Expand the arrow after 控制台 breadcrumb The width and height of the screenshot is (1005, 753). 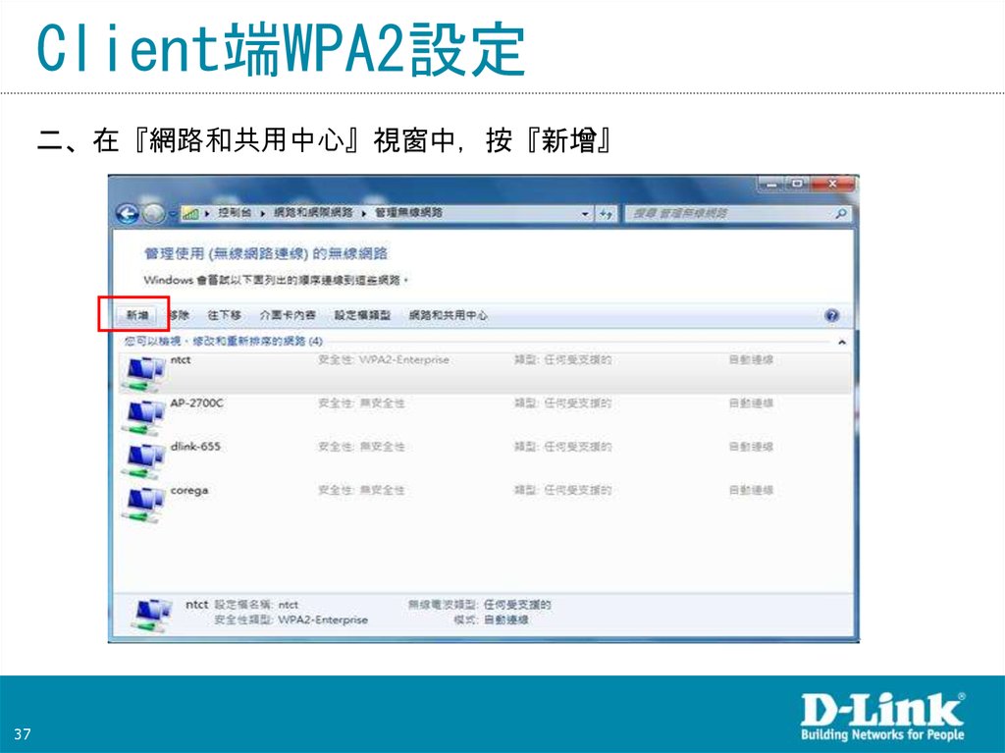pyautogui.click(x=263, y=213)
